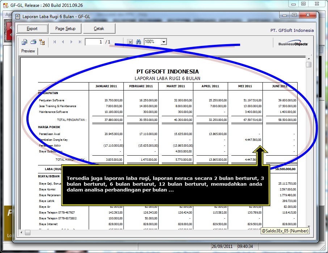Click the Export Report toolbar icon

(x=25, y=42)
